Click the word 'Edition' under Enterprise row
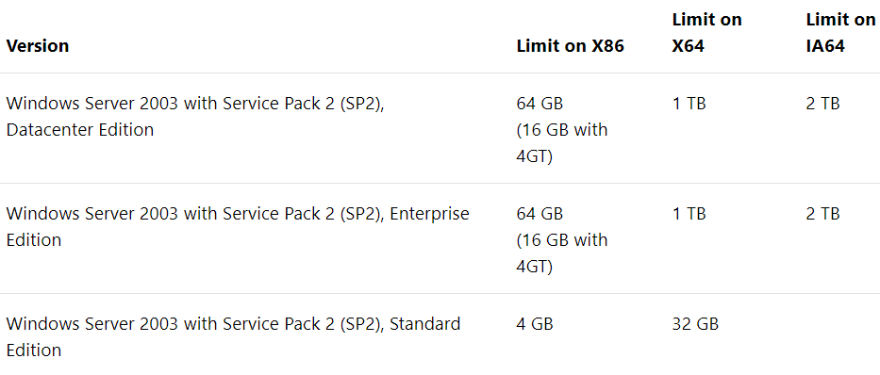Viewport: 880px width, 375px height. click(34, 240)
